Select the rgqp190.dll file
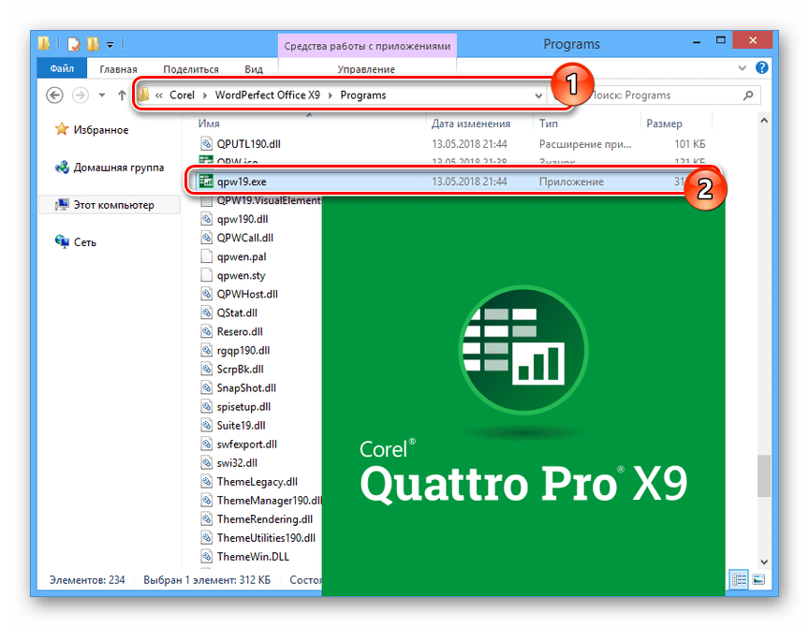Image resolution: width=809 pixels, height=627 pixels. point(243,351)
